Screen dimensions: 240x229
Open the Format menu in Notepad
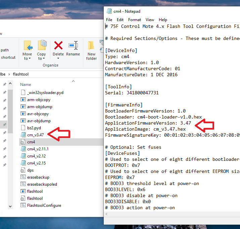[134, 20]
